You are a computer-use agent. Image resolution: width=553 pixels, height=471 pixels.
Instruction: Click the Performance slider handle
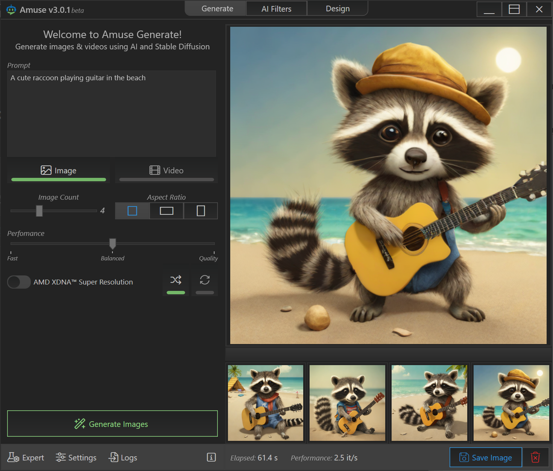(x=112, y=244)
